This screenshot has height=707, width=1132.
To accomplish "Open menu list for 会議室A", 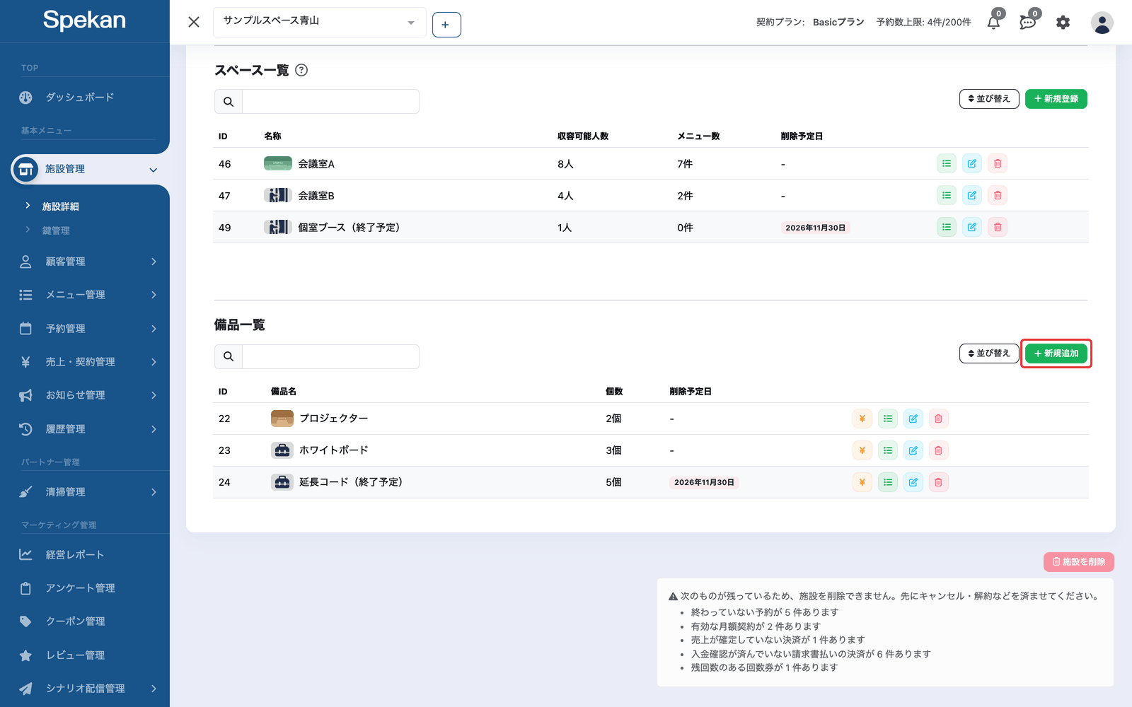I will 947,163.
